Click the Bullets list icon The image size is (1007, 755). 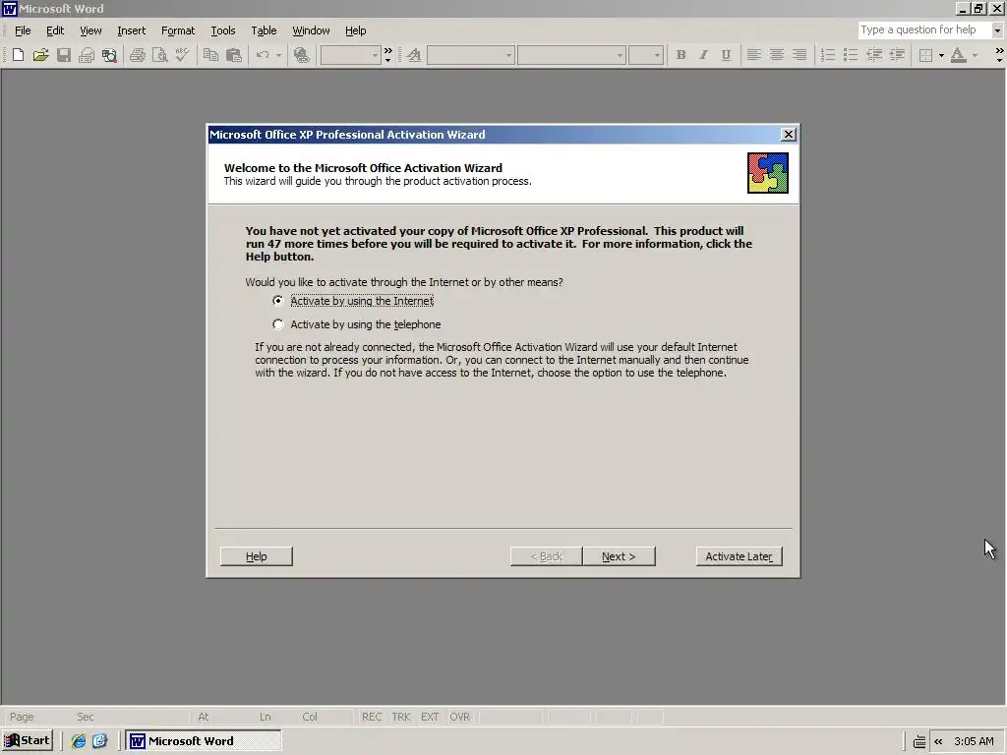pos(851,55)
